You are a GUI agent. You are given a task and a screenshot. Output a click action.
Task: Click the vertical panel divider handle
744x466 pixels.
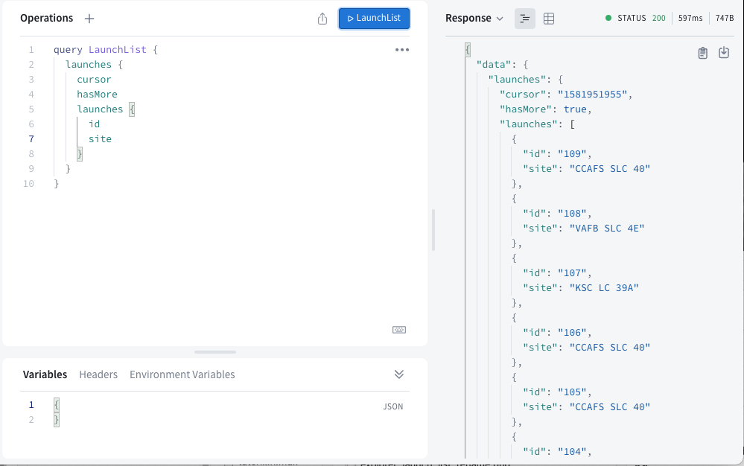433,230
